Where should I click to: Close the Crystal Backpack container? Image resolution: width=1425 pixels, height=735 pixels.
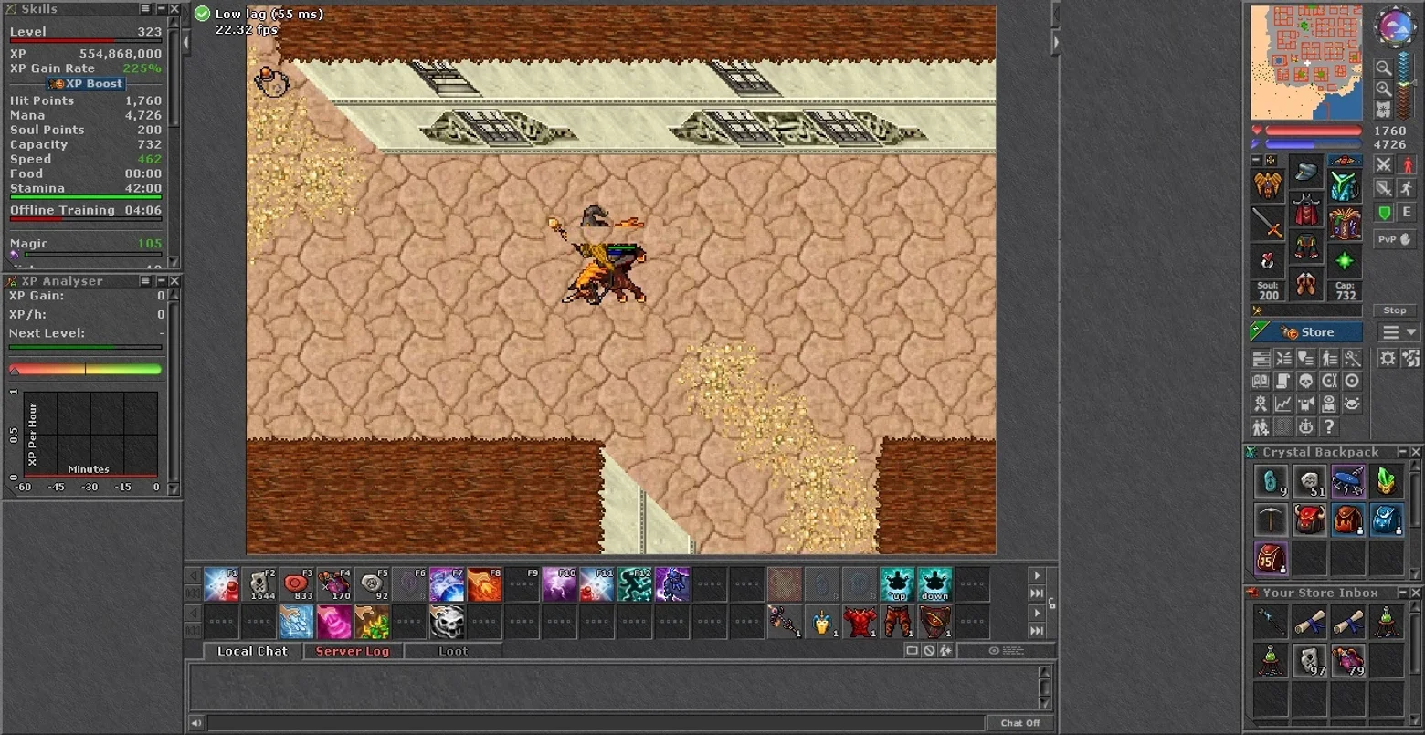pyautogui.click(x=1416, y=452)
